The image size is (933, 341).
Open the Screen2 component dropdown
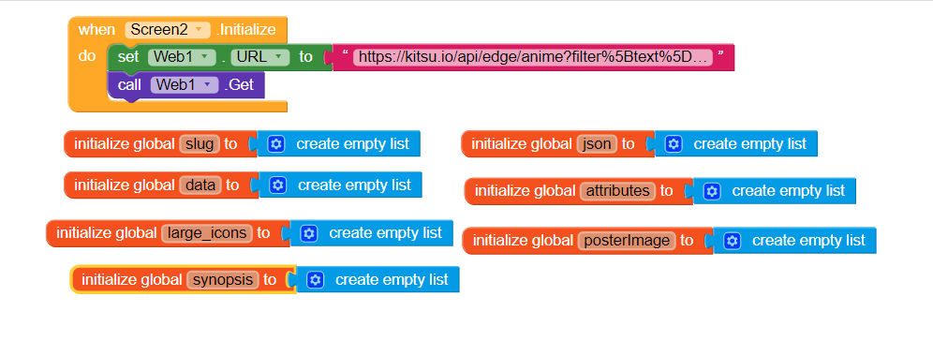pyautogui.click(x=168, y=29)
